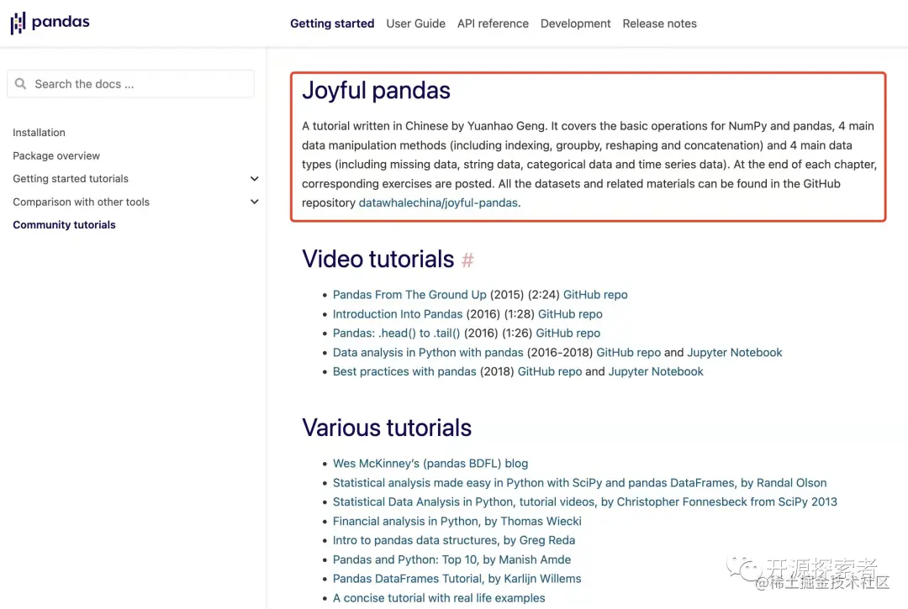The image size is (908, 609).
Task: Open the Getting started tab
Action: pos(332,24)
